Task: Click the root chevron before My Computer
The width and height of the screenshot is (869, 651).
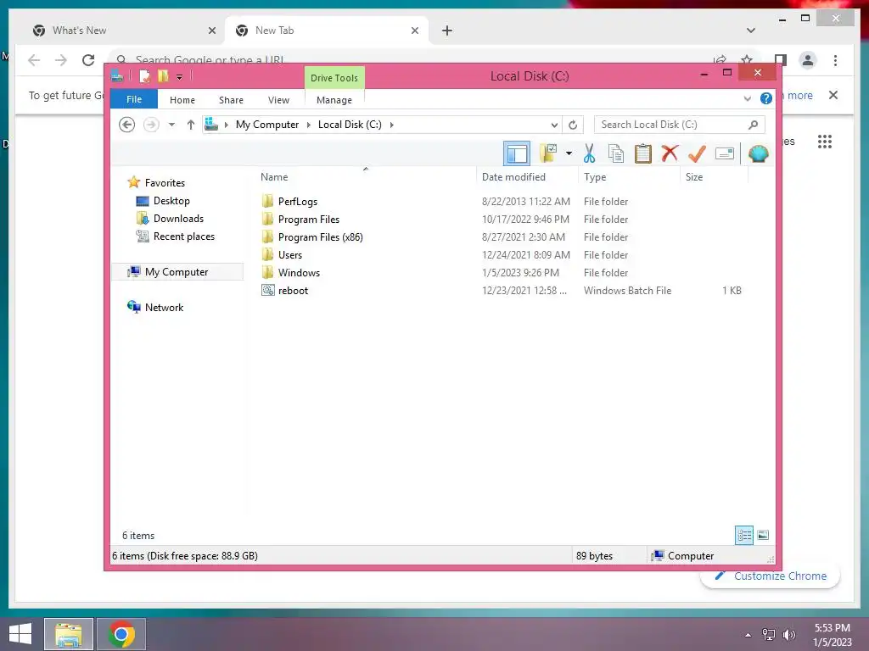Action: point(226,125)
